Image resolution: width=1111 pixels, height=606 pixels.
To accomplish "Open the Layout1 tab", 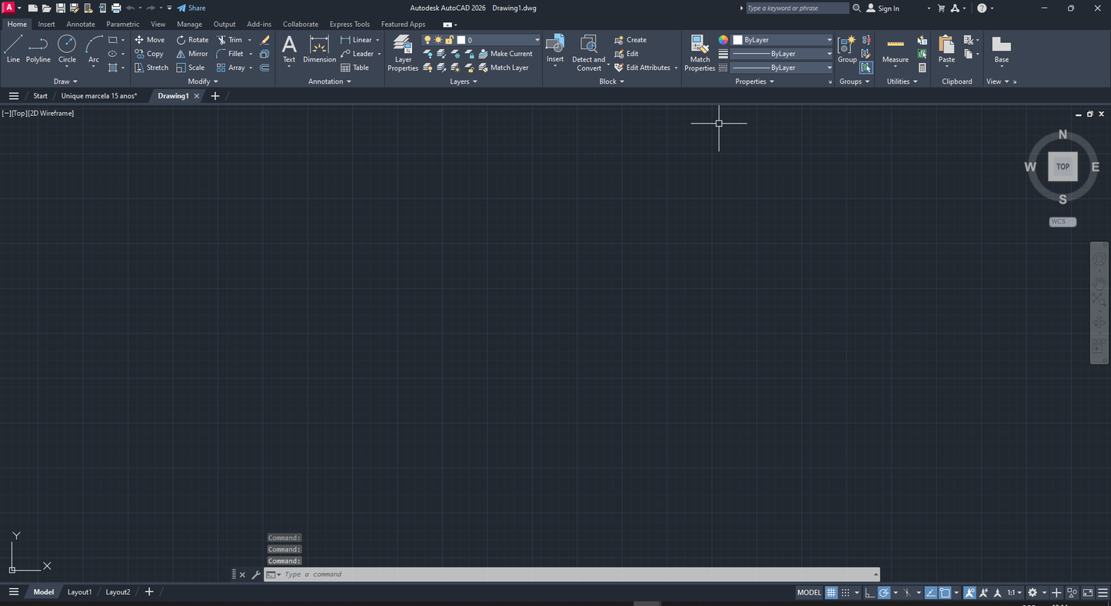I will pos(79,591).
